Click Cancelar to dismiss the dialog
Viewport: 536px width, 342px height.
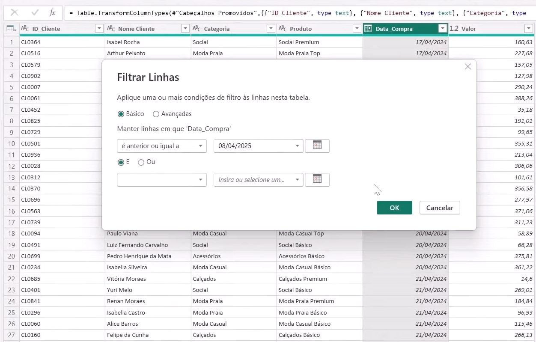440,208
